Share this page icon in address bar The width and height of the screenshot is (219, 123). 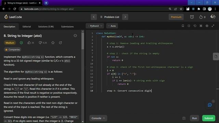click(x=176, y=9)
